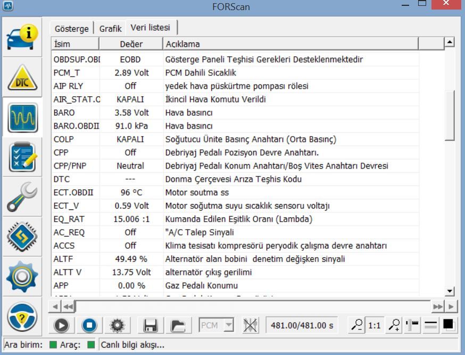465x355 pixels.
Task: Sort by the Değer column header
Action: pyautogui.click(x=131, y=44)
